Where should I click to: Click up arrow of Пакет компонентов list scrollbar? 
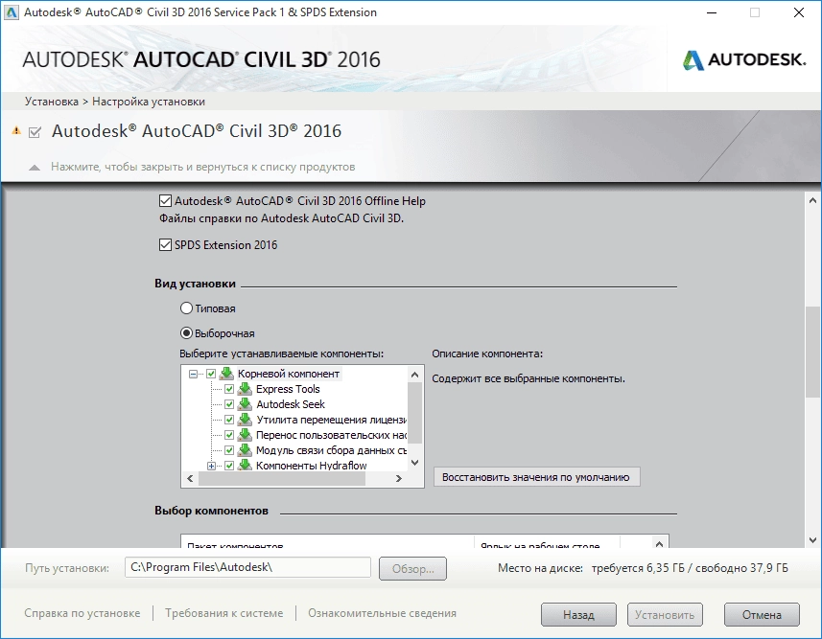[x=660, y=543]
